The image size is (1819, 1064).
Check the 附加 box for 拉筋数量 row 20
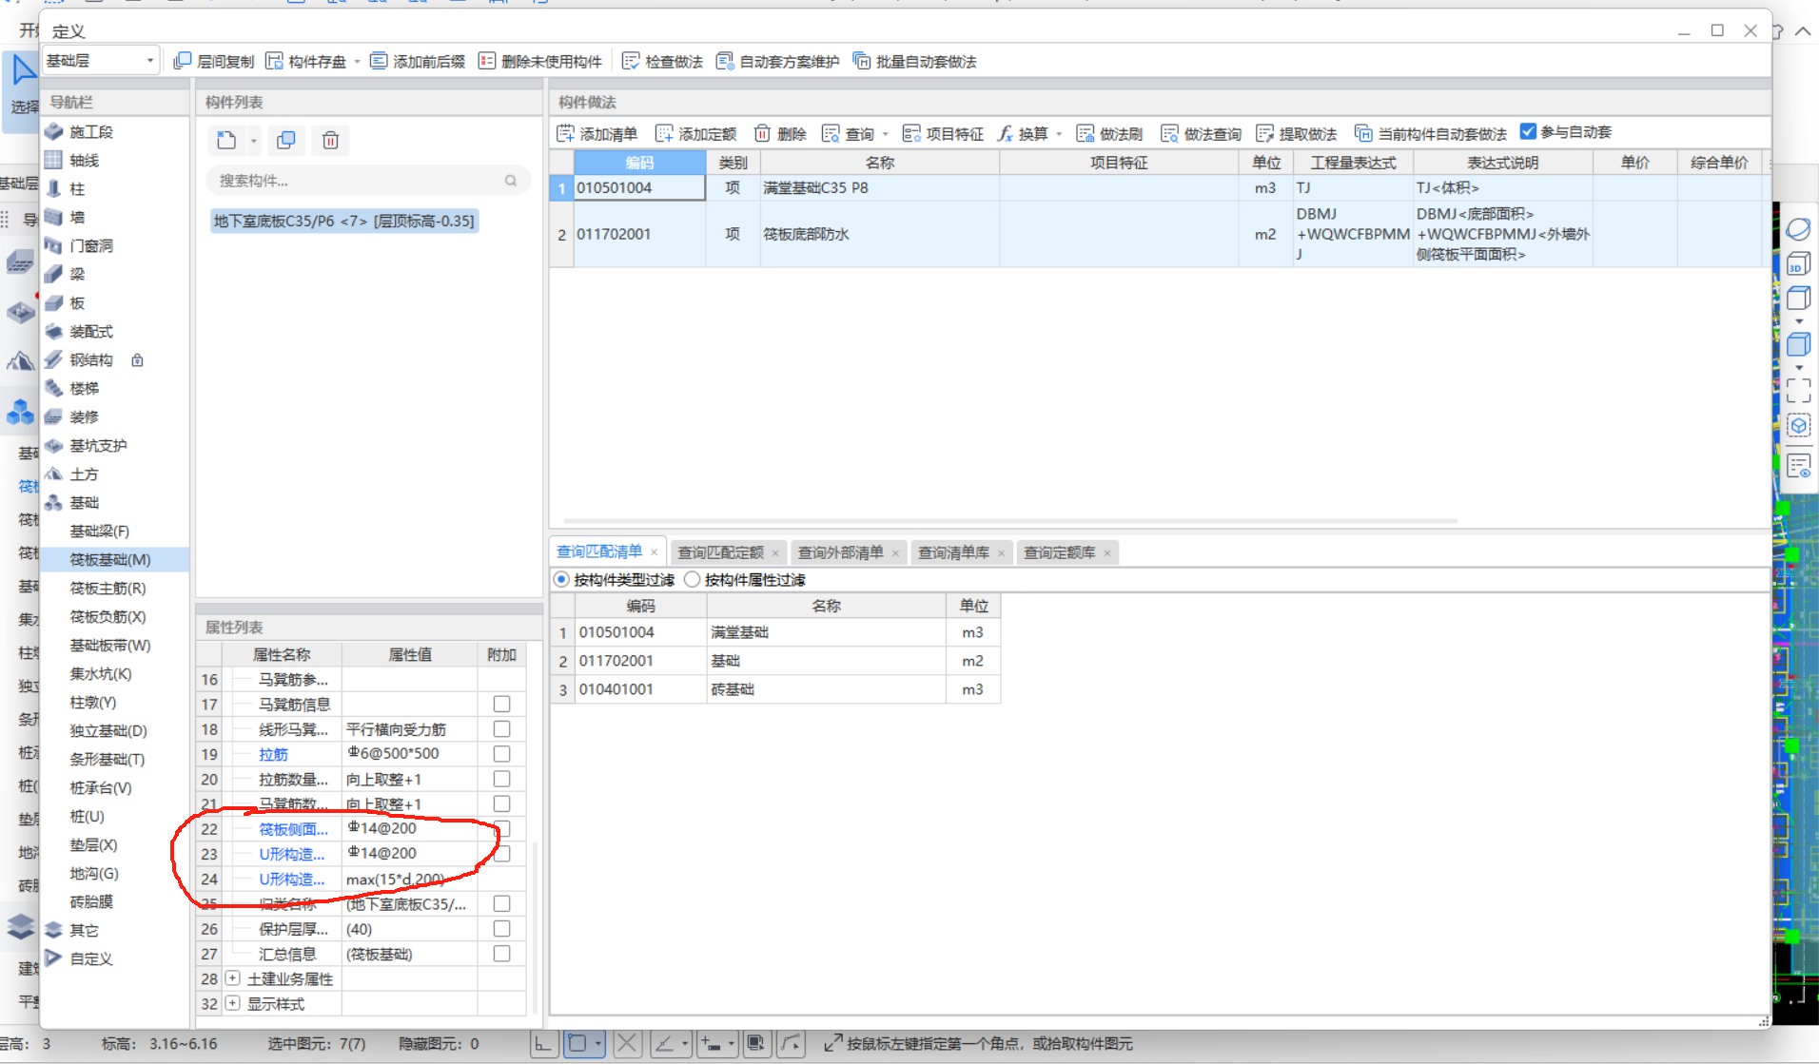tap(501, 779)
